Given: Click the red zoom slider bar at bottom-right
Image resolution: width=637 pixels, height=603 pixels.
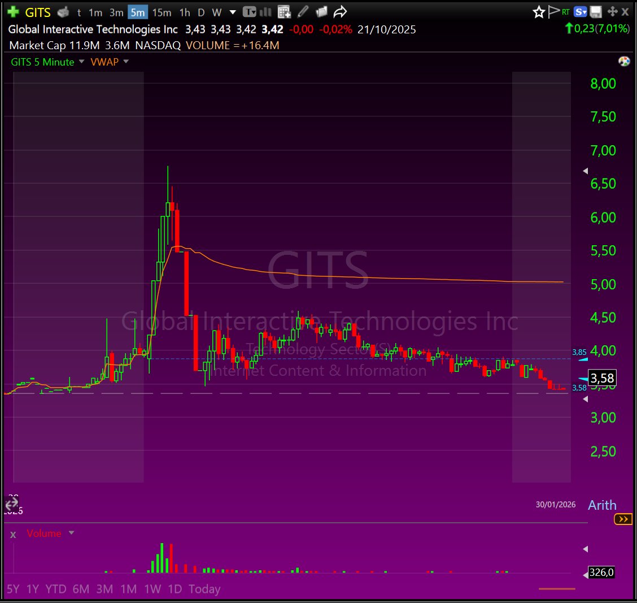Looking at the screenshot, I should coord(557,588).
